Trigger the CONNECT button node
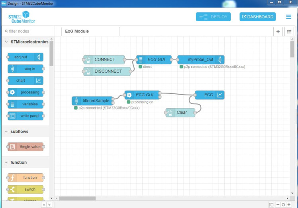 click(104, 59)
